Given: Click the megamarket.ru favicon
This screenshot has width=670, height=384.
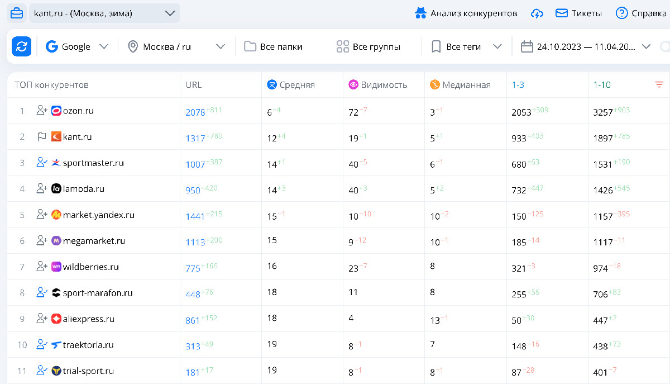Looking at the screenshot, I should pyautogui.click(x=56, y=240).
